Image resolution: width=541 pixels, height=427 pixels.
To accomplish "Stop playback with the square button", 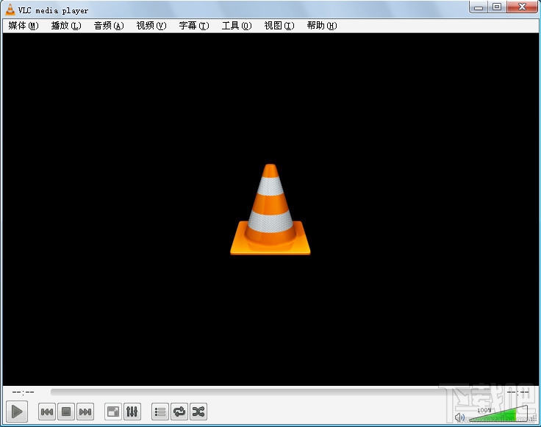I will pyautogui.click(x=66, y=412).
